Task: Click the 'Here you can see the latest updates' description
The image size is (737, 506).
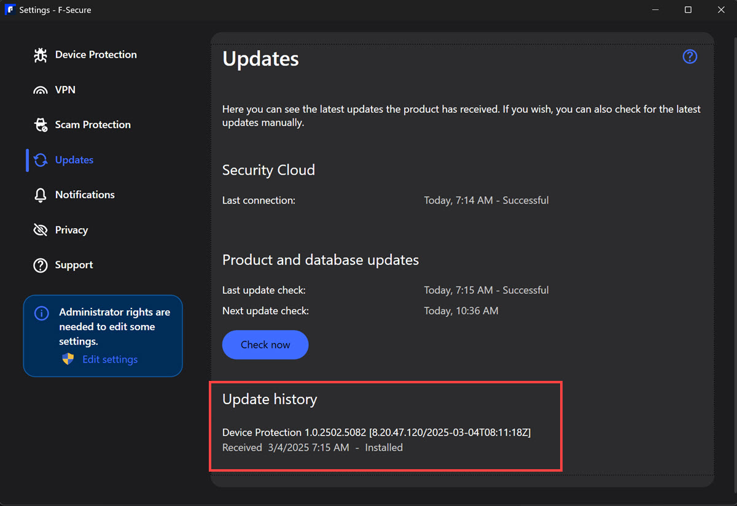Action: (461, 116)
